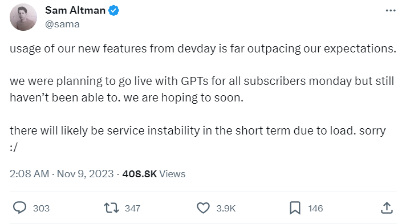Open Sam Altman's profile picture

23,17
